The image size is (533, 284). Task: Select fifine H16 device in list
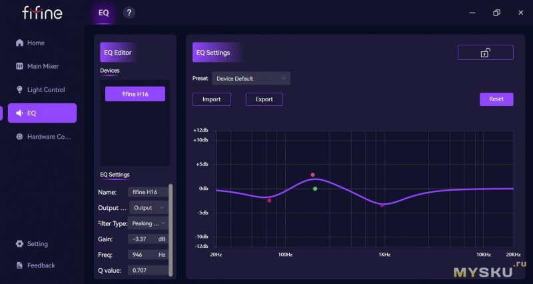pyautogui.click(x=135, y=95)
